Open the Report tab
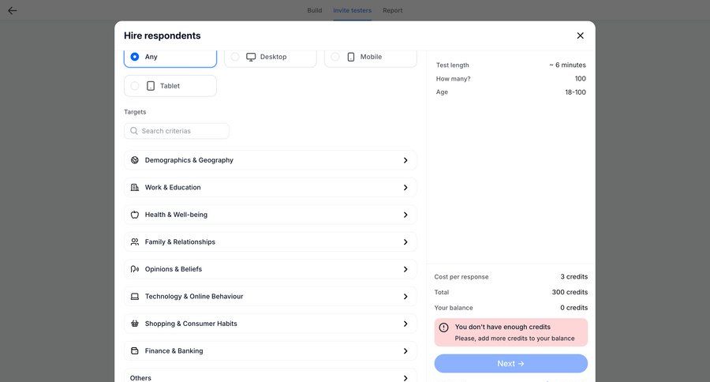 [x=392, y=10]
